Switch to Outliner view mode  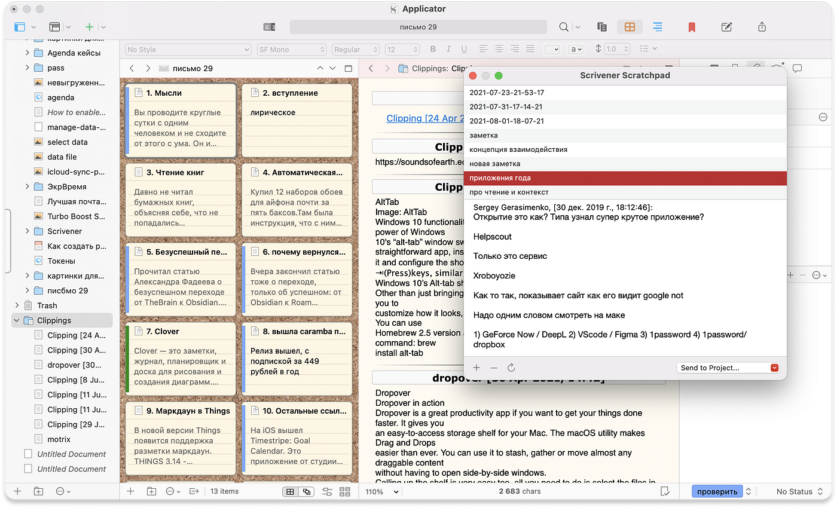tap(658, 27)
